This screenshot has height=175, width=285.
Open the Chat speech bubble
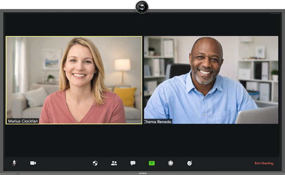click(x=133, y=163)
